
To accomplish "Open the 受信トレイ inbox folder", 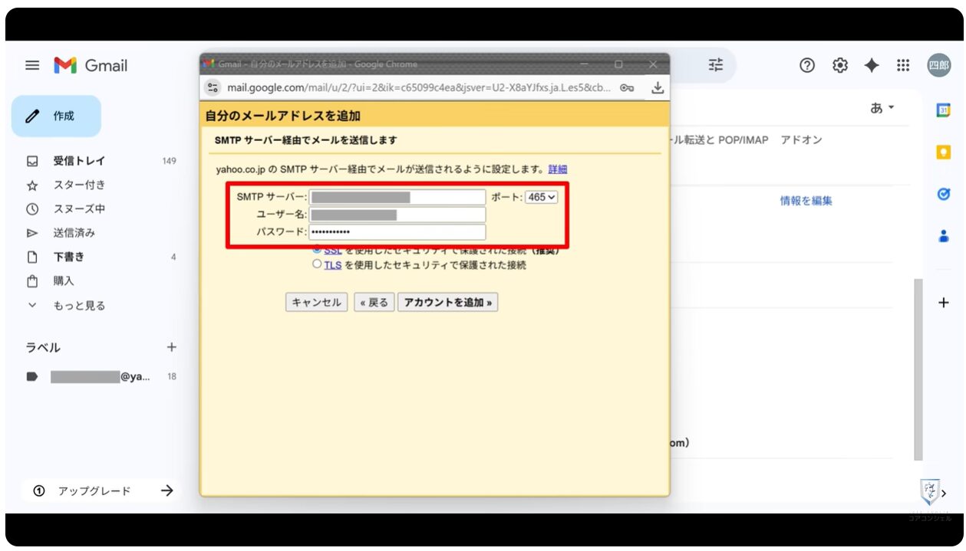I will pyautogui.click(x=79, y=161).
